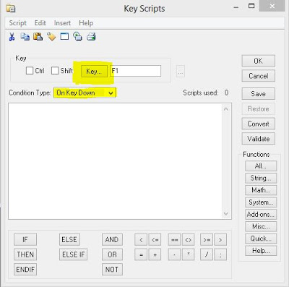
Task: Enable the Shift checkbox
Action: (x=55, y=71)
